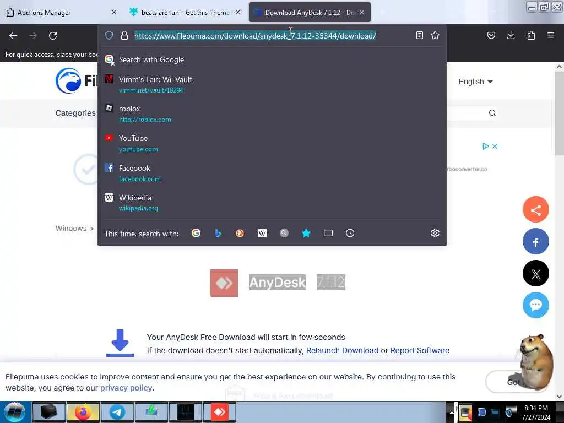564x423 pixels.
Task: Click the Filepuma logo
Action: click(x=77, y=81)
